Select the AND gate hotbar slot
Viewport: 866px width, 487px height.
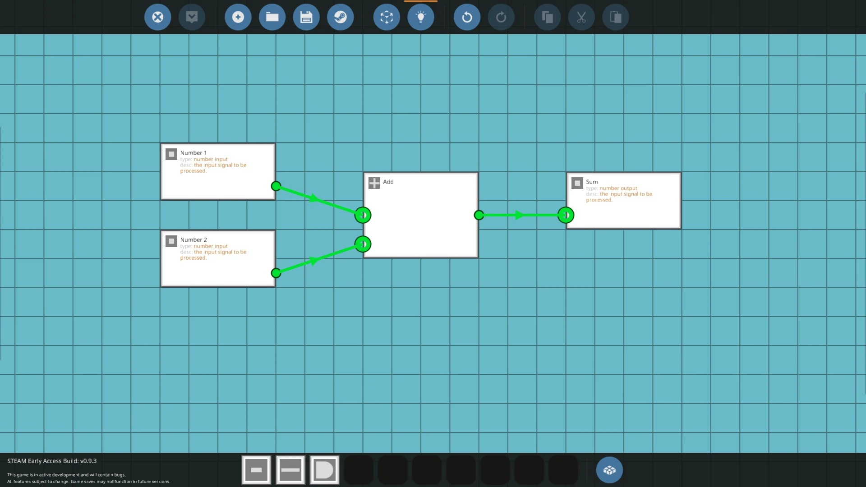click(324, 470)
